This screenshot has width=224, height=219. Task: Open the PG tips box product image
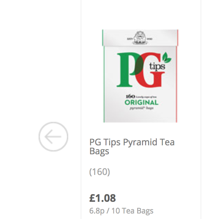tap(140, 76)
